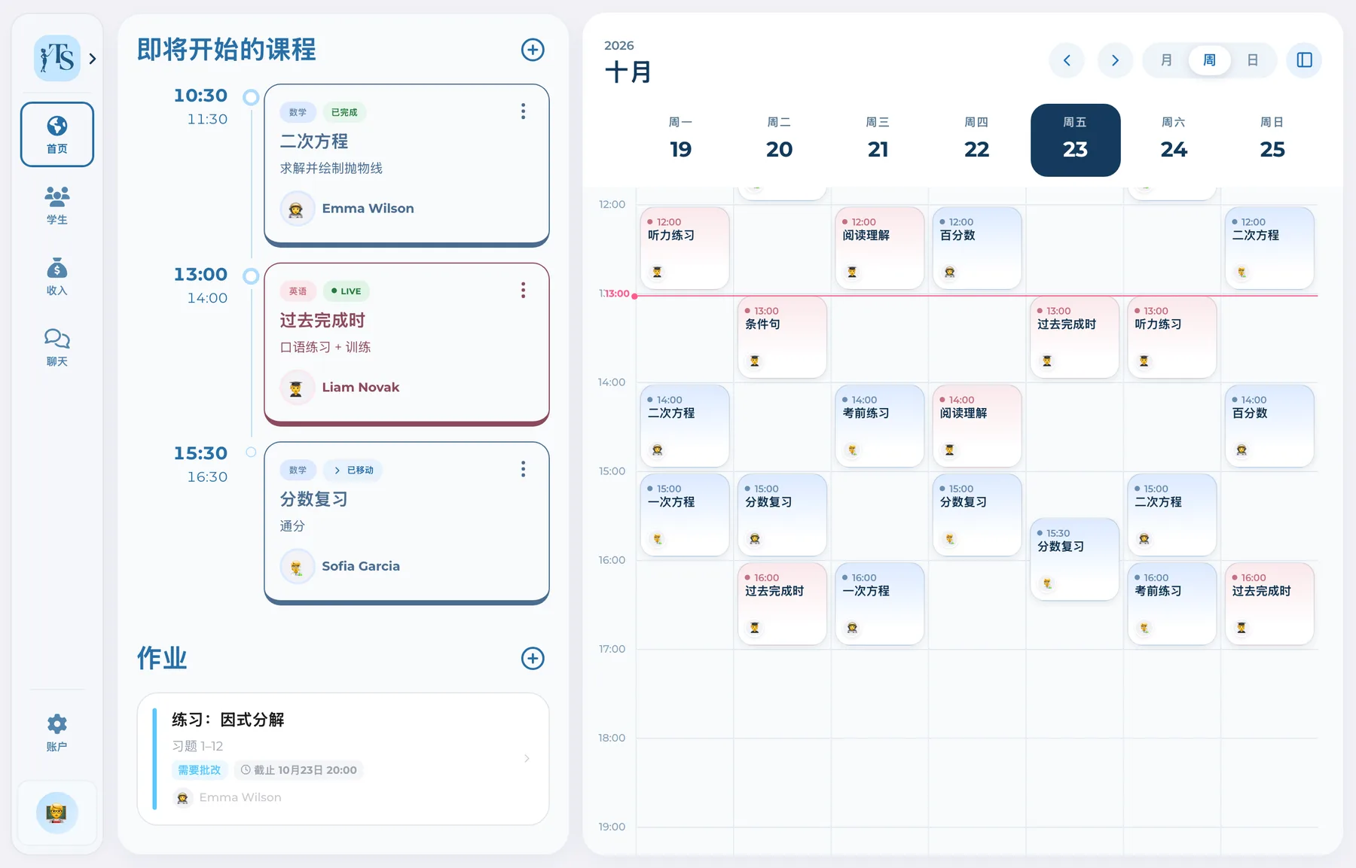
Task: Open the 学生 students section
Action: pyautogui.click(x=57, y=205)
